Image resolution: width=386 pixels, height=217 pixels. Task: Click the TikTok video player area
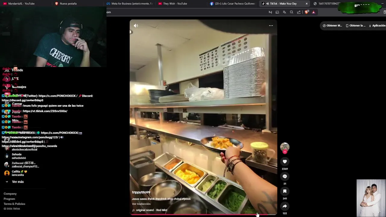pos(203,117)
